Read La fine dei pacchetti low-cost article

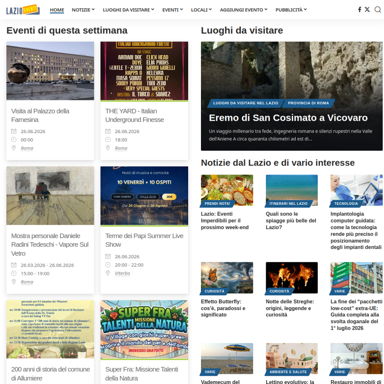356,315
